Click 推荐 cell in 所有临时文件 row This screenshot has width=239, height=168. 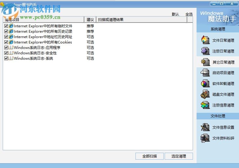[x=90, y=26]
